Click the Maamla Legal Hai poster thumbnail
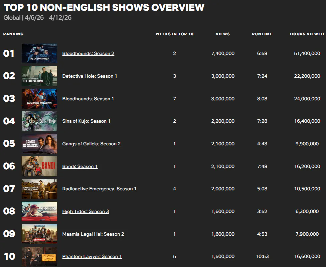Viewport: 326px width, 267px height. pos(39,234)
